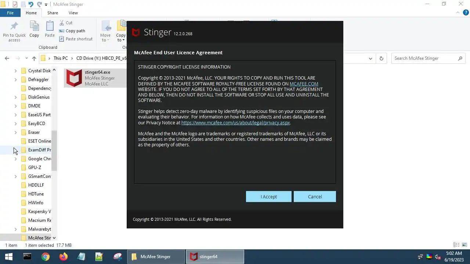Viewport: 470px width, 264px height.
Task: Expand the GSmartControl folder node
Action: 15,176
